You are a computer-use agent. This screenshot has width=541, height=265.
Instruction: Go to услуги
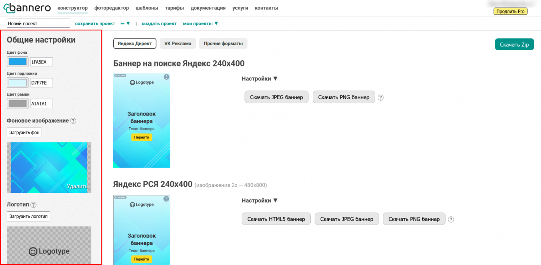(240, 8)
